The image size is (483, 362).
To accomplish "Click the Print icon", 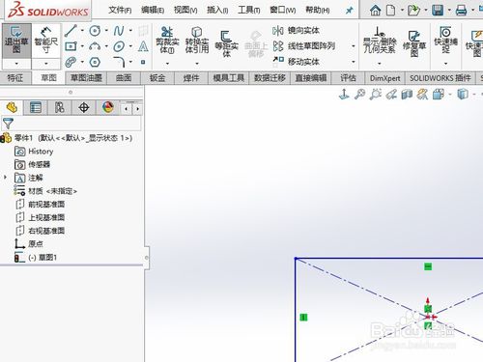I will coord(461,11).
